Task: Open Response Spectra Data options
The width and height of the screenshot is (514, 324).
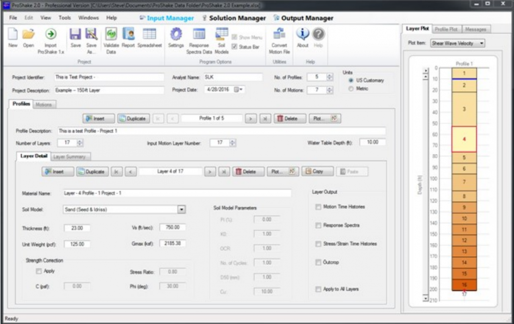Action: click(200, 41)
